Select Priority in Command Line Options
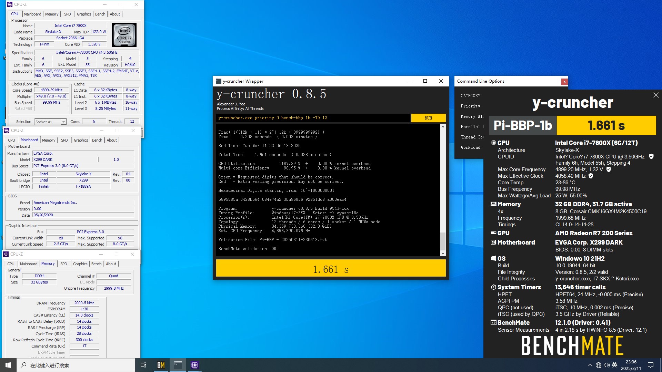The image size is (662, 372). [x=470, y=106]
